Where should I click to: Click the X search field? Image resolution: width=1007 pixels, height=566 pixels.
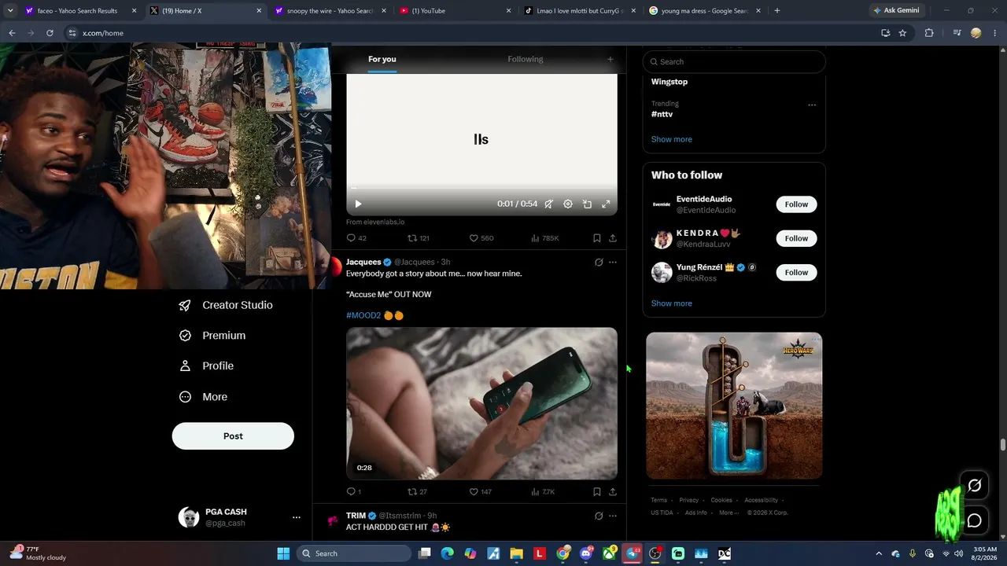pyautogui.click(x=734, y=61)
